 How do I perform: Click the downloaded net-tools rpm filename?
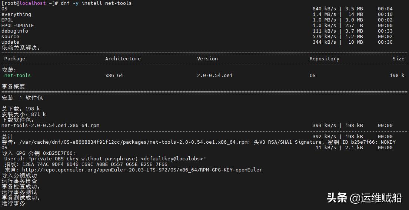point(50,125)
